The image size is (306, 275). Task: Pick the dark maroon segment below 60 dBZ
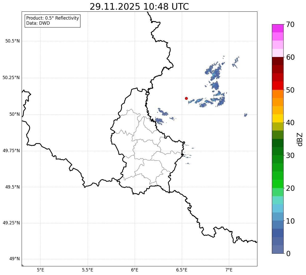pyautogui.click(x=277, y=61)
